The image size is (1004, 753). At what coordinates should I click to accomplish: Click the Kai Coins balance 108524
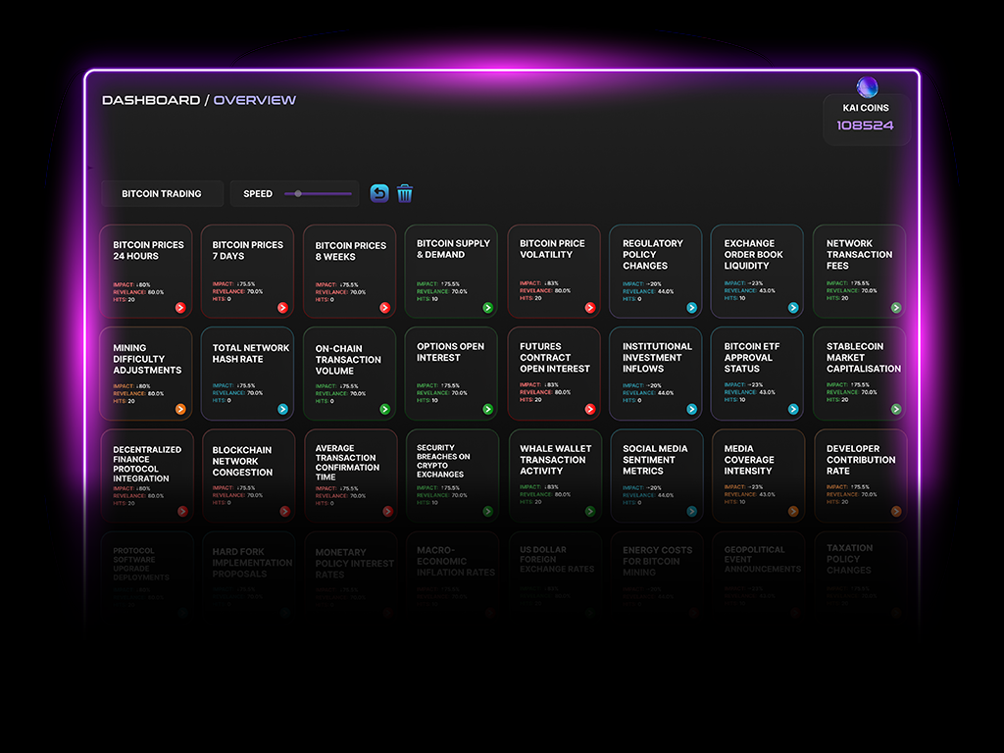coord(865,125)
